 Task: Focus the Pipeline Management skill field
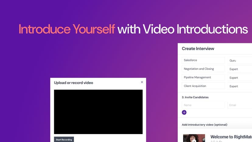[203, 77]
